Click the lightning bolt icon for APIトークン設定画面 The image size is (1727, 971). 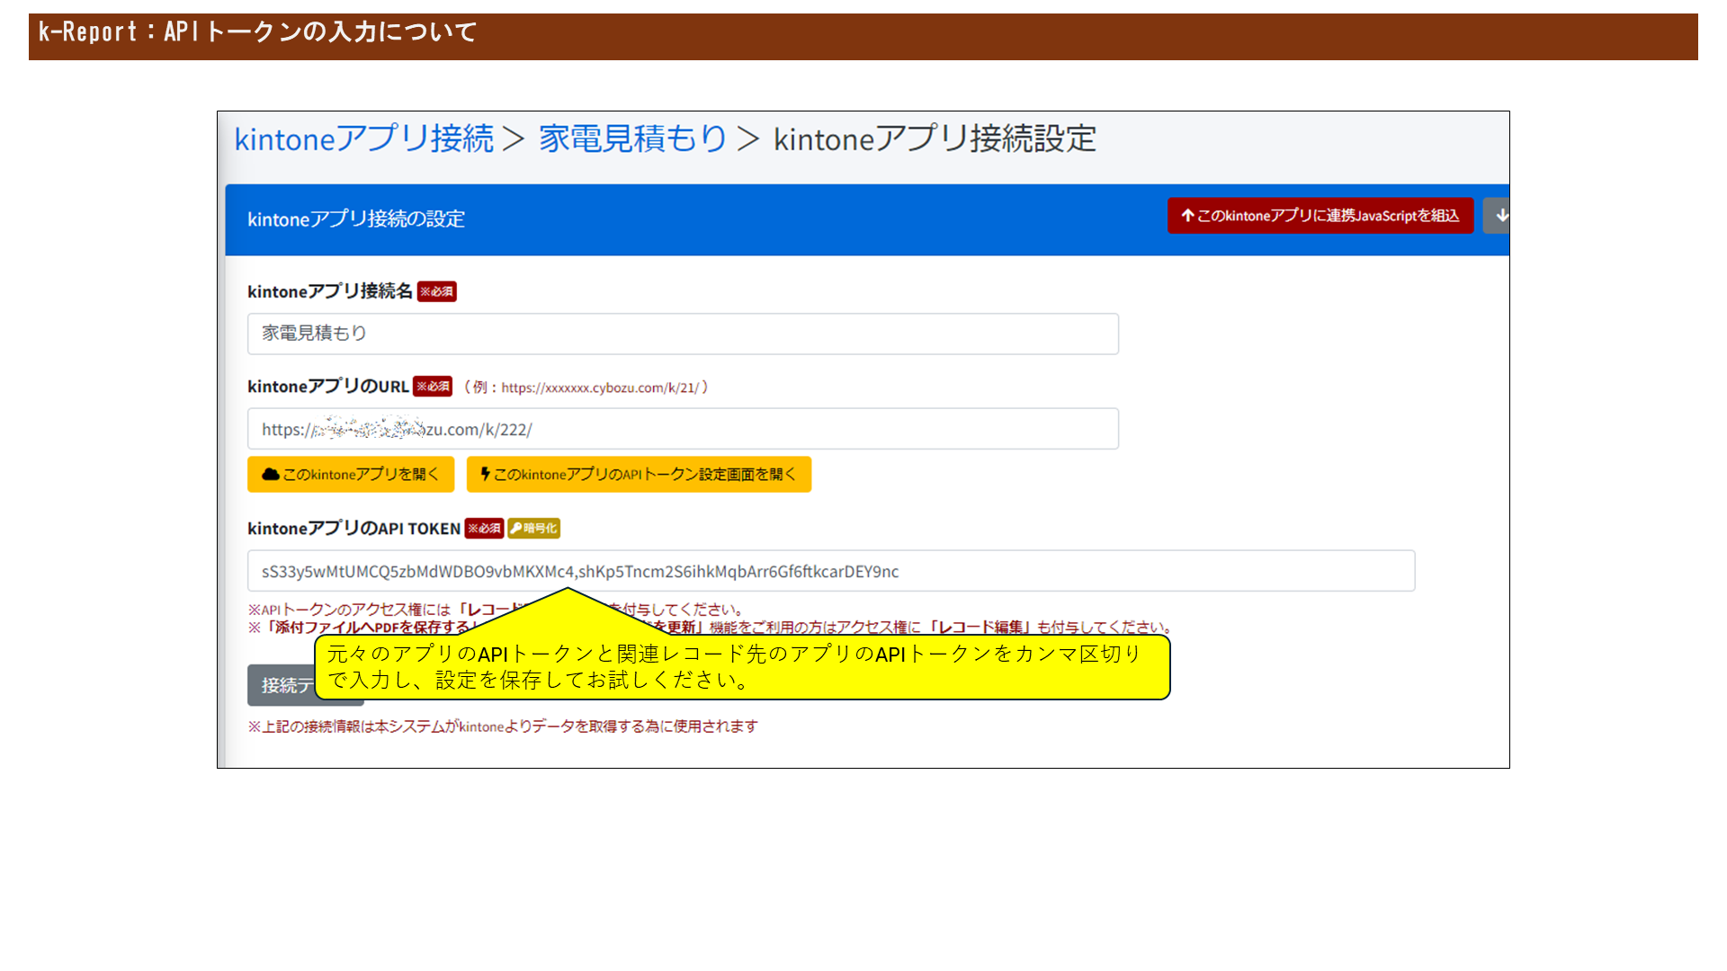tap(485, 475)
